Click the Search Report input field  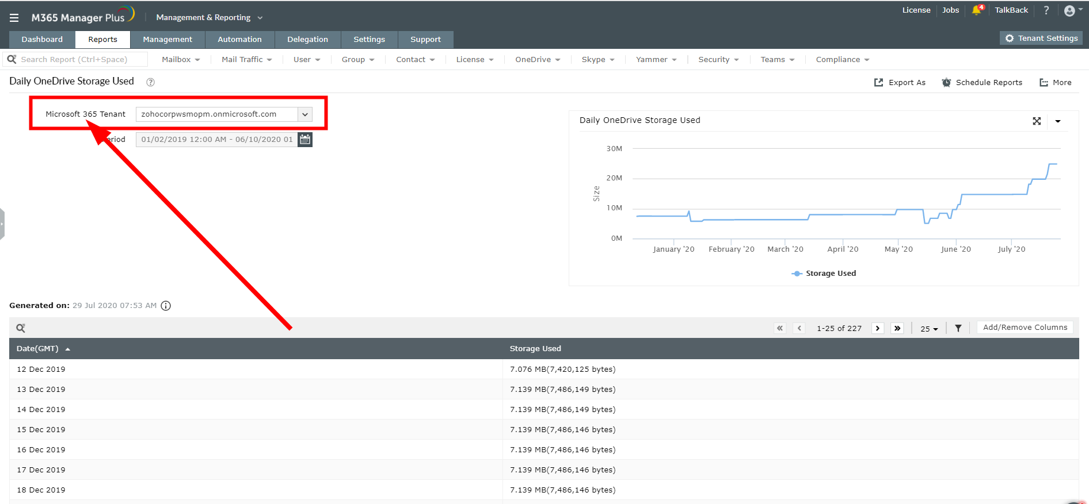75,60
